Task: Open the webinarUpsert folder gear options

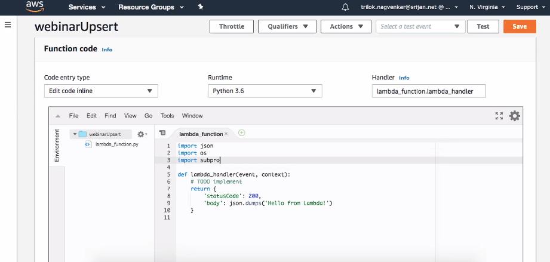Action: pyautogui.click(x=142, y=134)
